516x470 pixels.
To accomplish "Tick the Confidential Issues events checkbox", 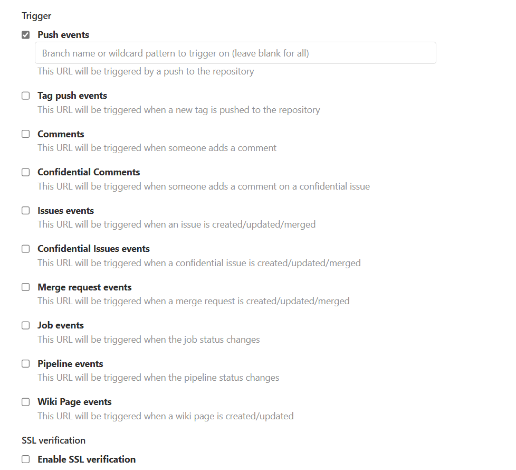I will [25, 249].
